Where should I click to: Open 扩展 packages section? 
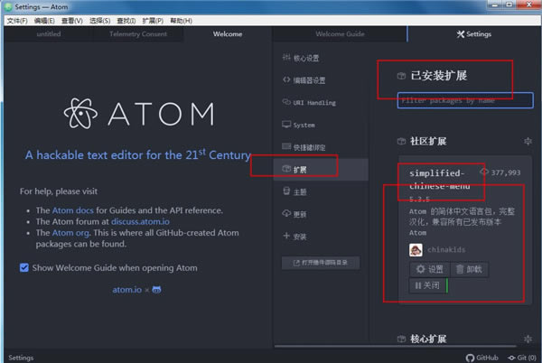tap(321, 170)
